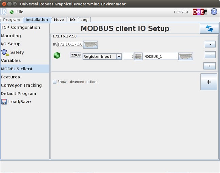220x173 pixels.
Task: Click the green signal status indicator
Action: (x=57, y=55)
